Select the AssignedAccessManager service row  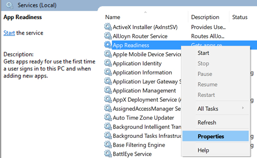[147, 109]
